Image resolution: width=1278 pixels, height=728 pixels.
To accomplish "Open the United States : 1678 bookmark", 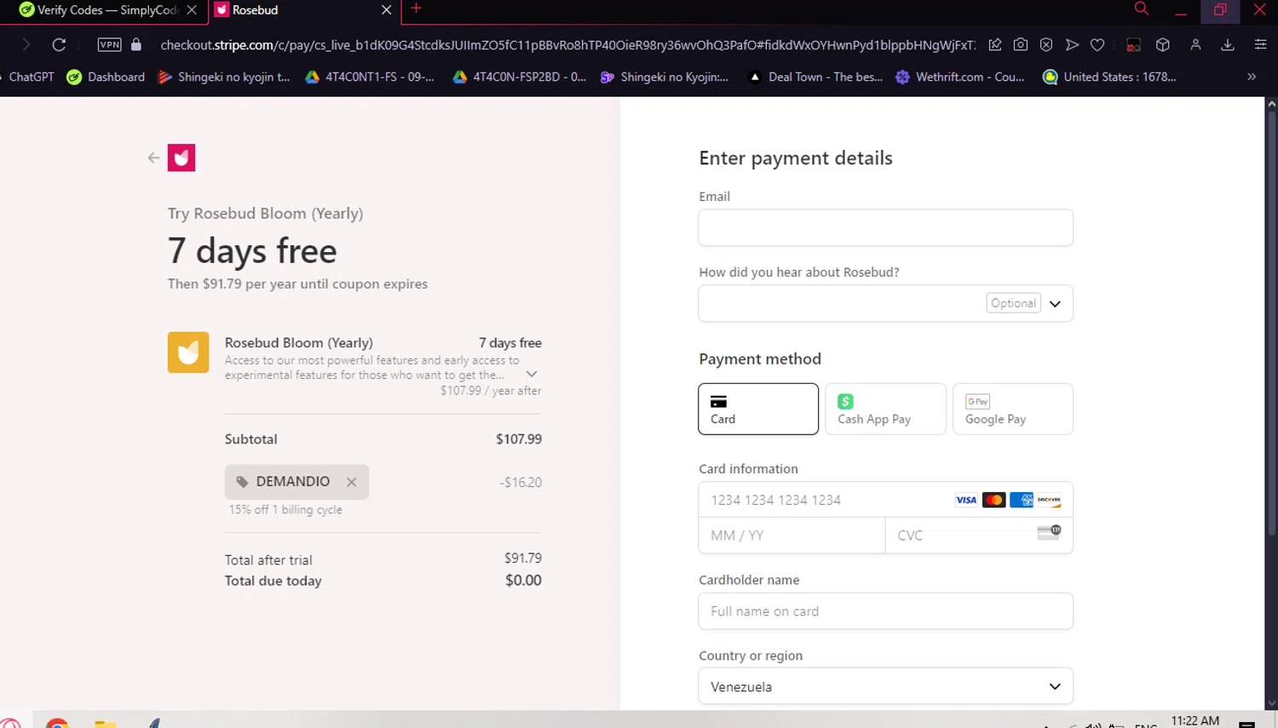I will (1109, 77).
